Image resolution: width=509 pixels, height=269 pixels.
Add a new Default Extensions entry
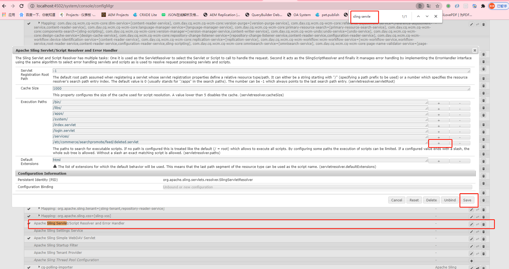(439, 161)
